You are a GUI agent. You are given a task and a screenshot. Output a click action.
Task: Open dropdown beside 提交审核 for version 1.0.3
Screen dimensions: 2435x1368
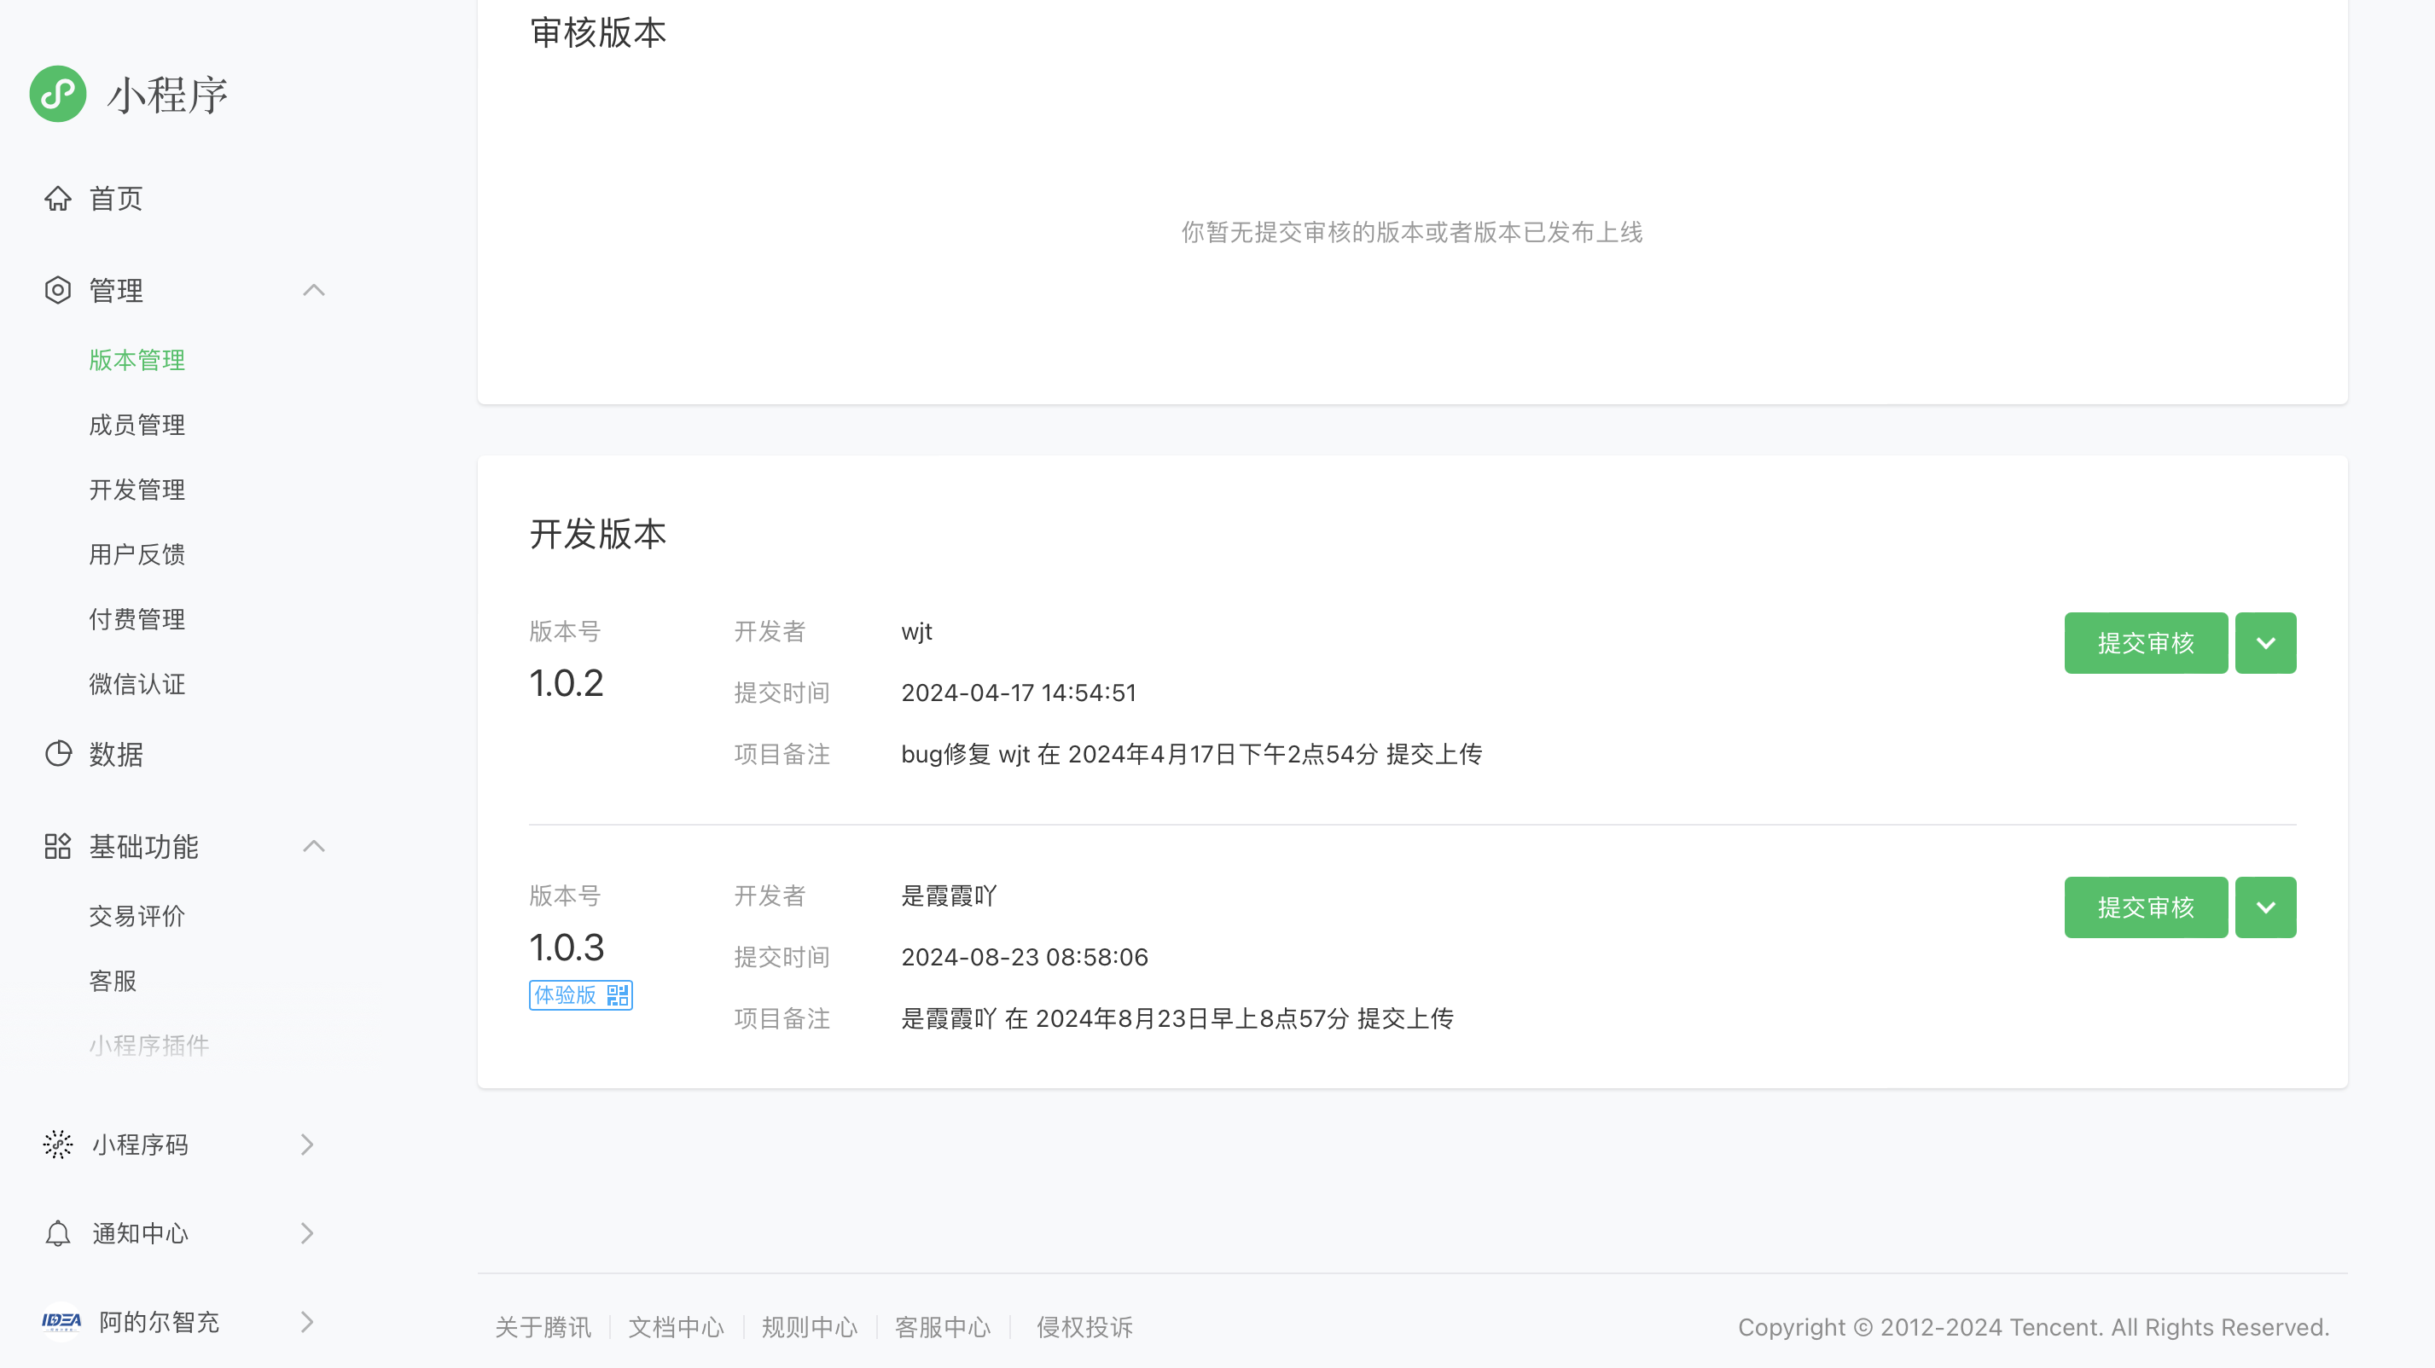[2266, 908]
